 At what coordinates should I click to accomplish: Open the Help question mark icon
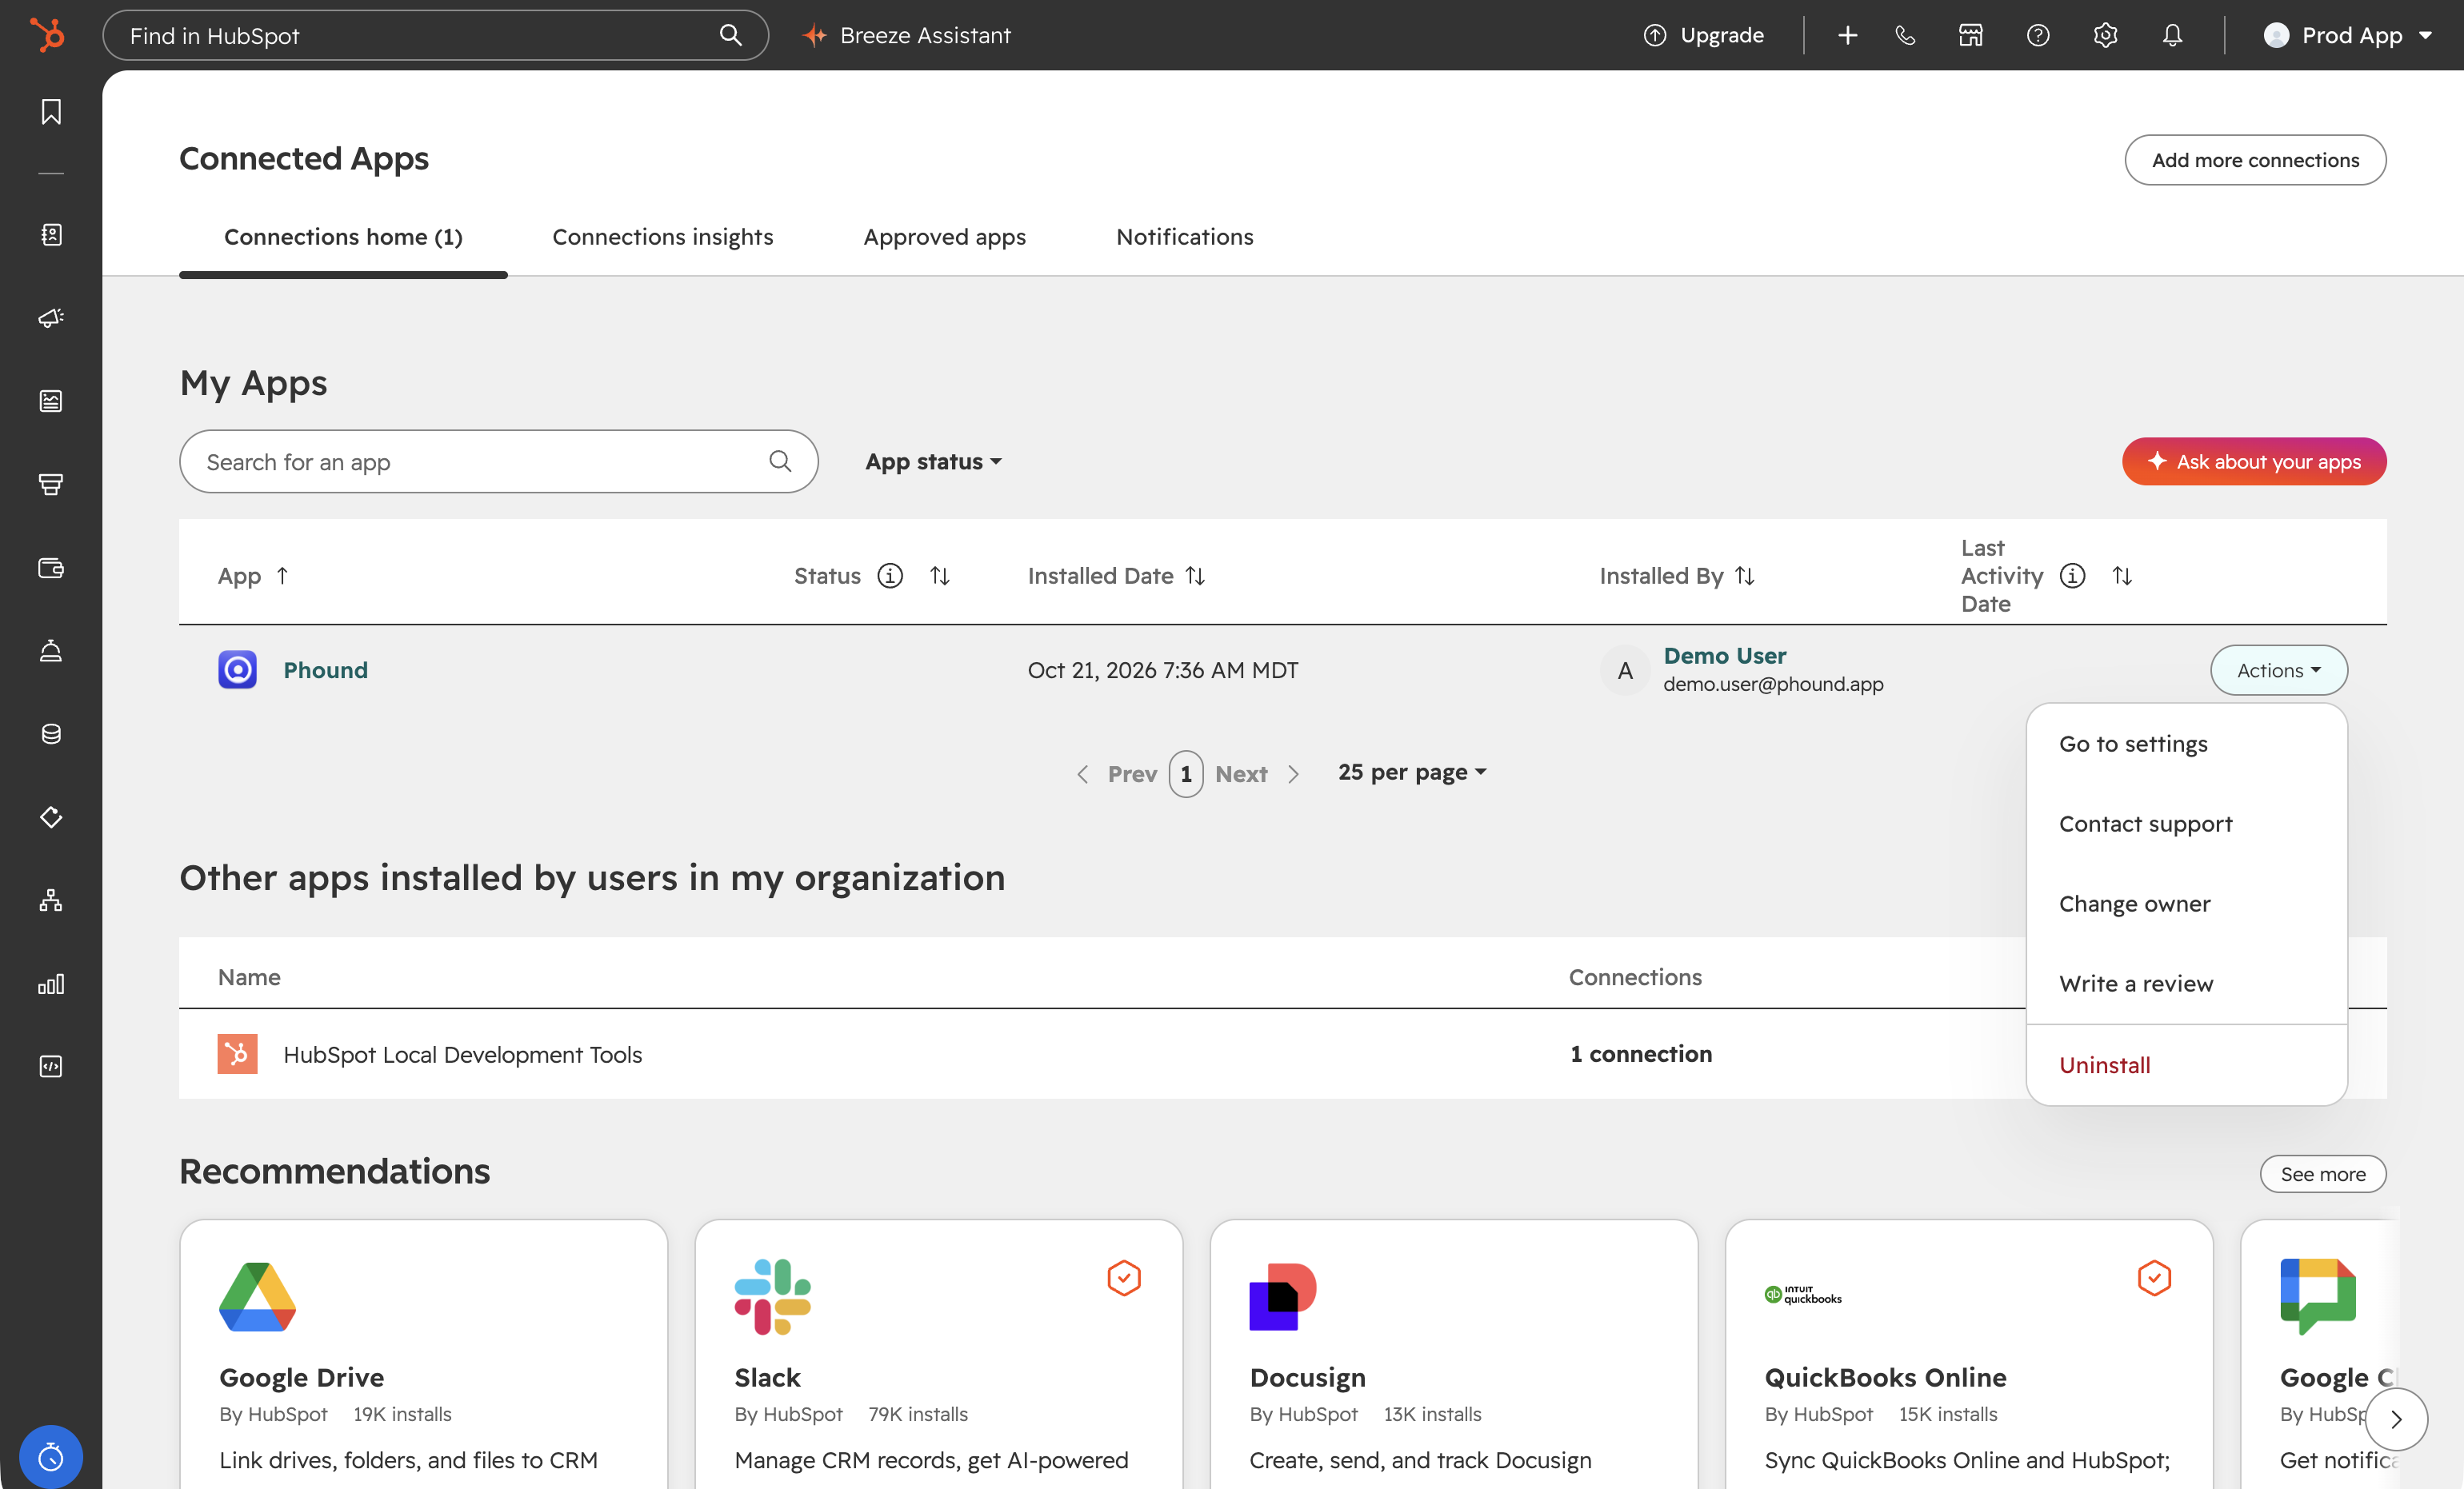click(x=2038, y=35)
